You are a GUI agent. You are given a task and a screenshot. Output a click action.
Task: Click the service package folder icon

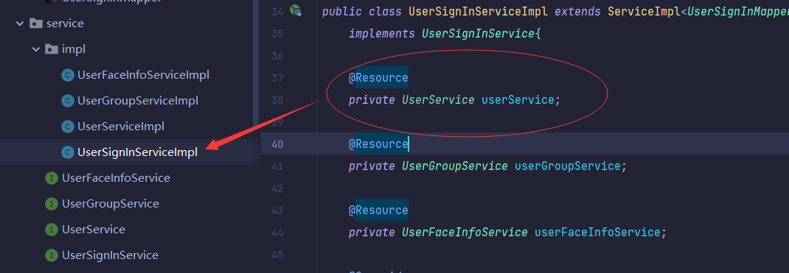(35, 23)
